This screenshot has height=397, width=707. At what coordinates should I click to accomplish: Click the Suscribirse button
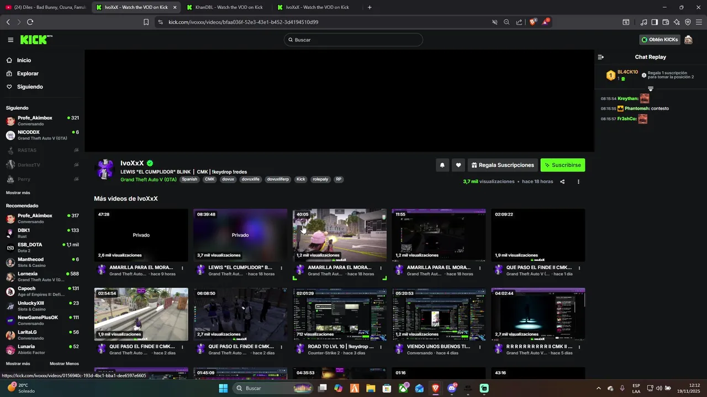click(x=562, y=165)
